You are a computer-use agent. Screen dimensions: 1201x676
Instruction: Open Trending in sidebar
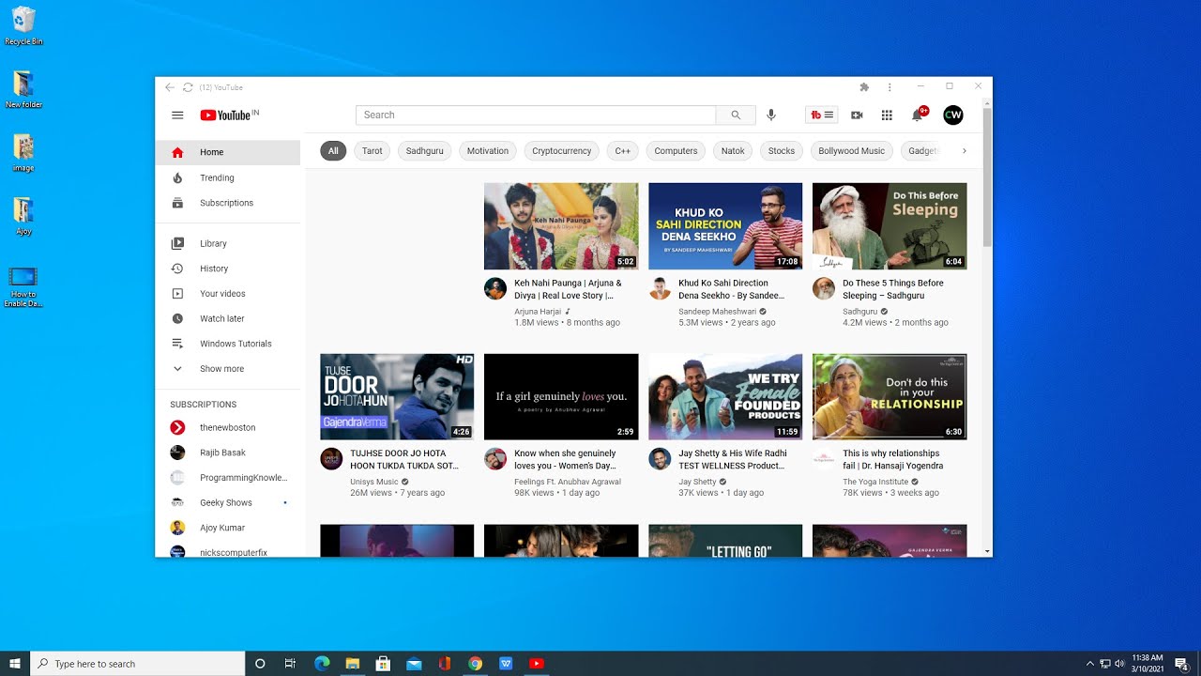pyautogui.click(x=228, y=177)
